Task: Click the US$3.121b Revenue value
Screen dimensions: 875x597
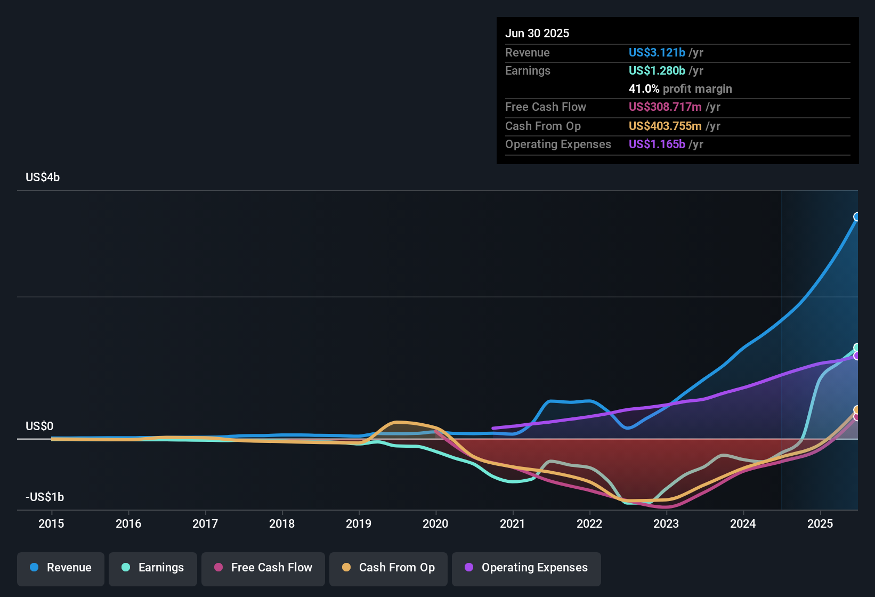Action: 657,52
